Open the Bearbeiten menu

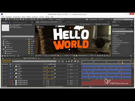coord(9,17)
